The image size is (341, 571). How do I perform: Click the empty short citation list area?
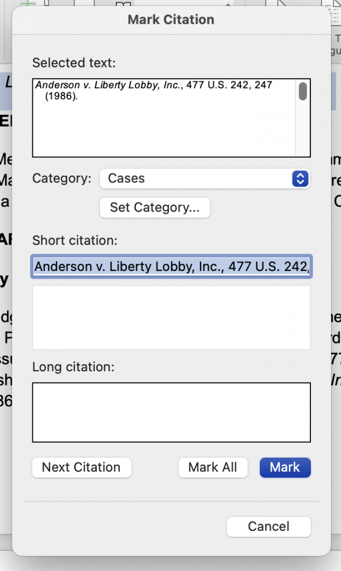(171, 317)
